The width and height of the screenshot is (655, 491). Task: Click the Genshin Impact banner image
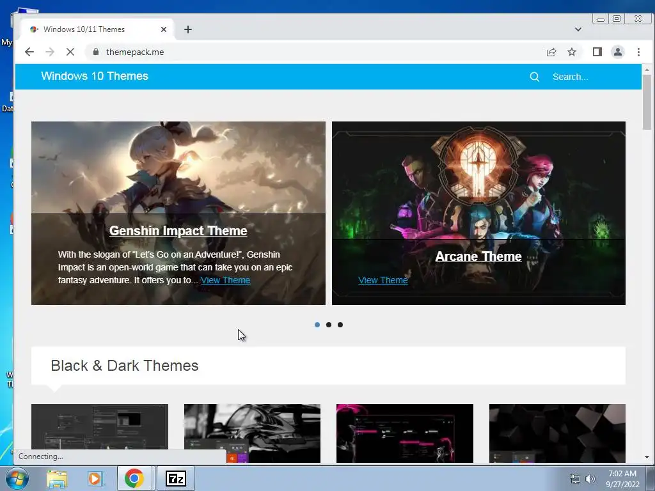178,167
